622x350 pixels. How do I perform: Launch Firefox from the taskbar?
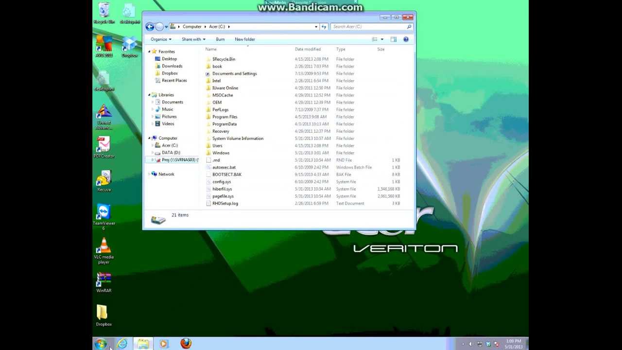coord(186,344)
